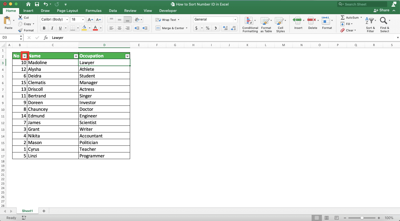Click the Insert cells icon
Viewport: 400px width, 221px height.
click(297, 20)
